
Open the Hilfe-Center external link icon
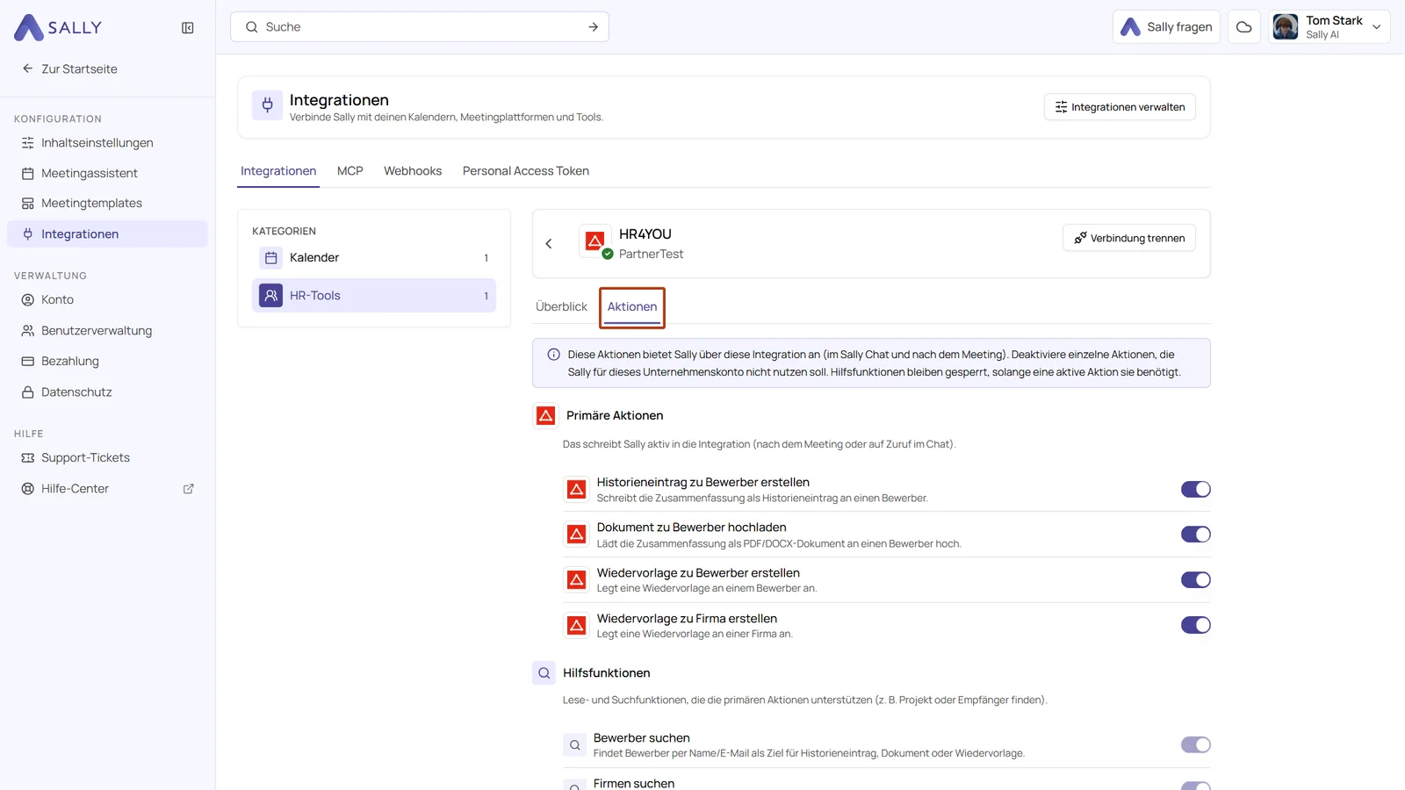click(188, 489)
